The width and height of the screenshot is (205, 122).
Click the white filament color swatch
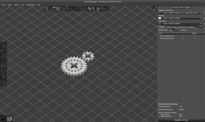tap(160, 18)
